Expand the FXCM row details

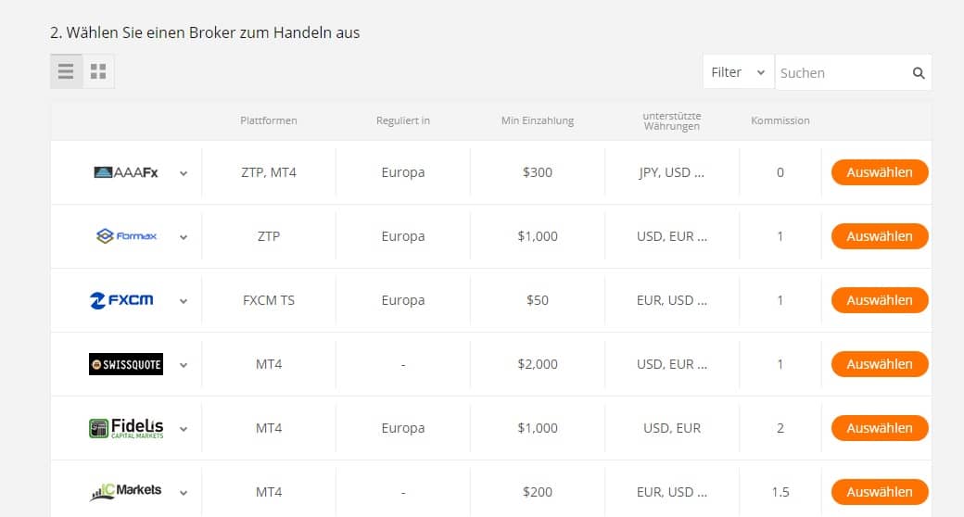(184, 301)
